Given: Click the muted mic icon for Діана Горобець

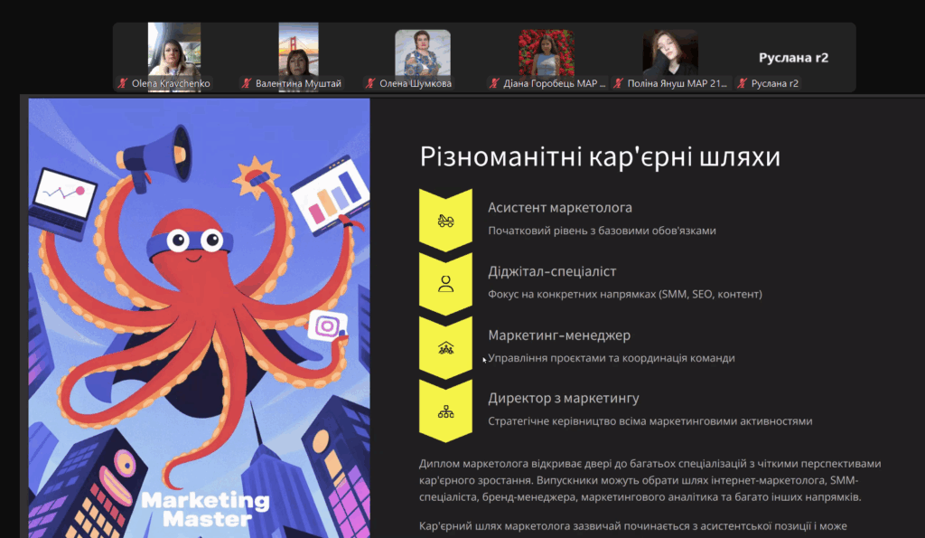Looking at the screenshot, I should click(x=495, y=83).
